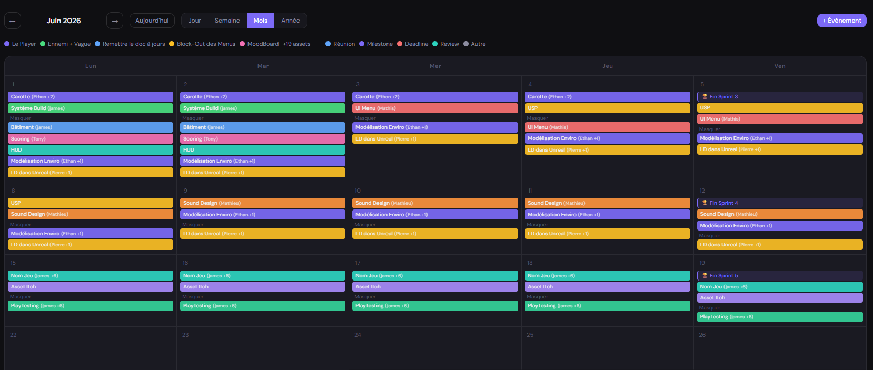Click the trophy icon on Fin Sprint 4
Image resolution: width=873 pixels, height=370 pixels.
pos(705,203)
